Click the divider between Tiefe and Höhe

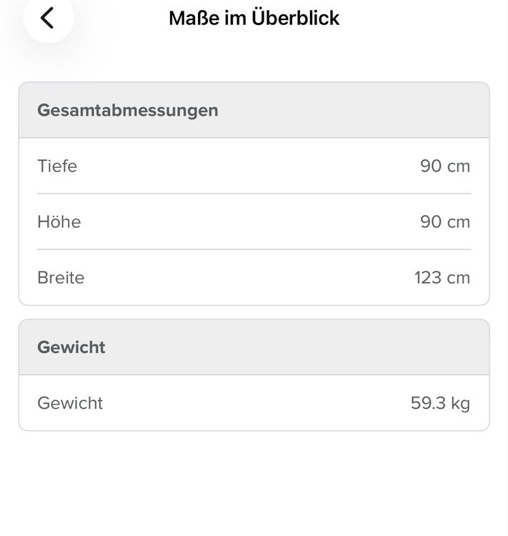254,194
